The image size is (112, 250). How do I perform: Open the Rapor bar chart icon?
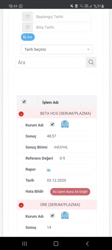pyautogui.click(x=48, y=170)
